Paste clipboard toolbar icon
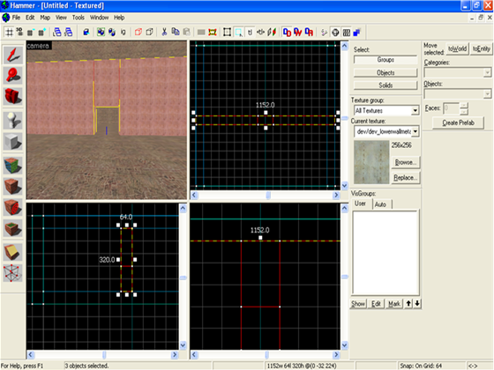 [187, 32]
